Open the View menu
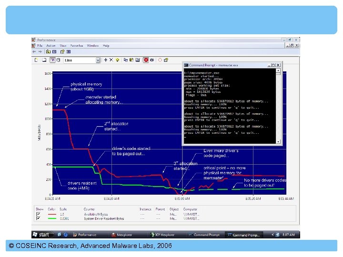Viewport: 343px width, 257px height. (63, 46)
